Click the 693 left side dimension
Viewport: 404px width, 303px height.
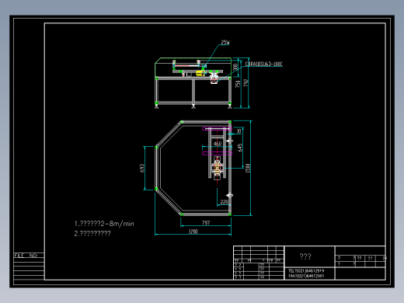coord(141,168)
